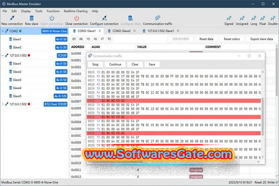
Task: Click the grayed Configure slave icon
Action: 131,18
